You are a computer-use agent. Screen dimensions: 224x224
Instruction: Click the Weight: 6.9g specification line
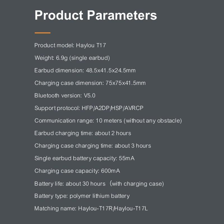tap(72, 58)
